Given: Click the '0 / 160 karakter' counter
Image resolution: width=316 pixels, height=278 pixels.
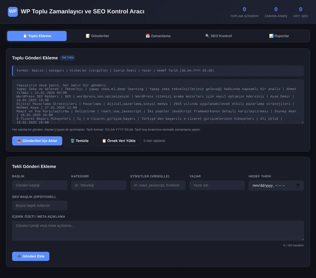Looking at the screenshot, I should pos(294,245).
